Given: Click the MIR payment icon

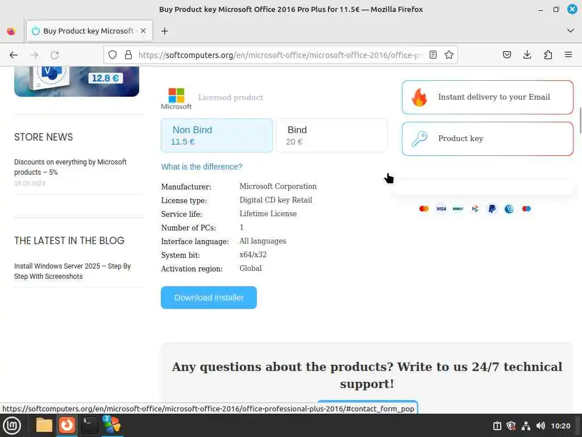Looking at the screenshot, I should coord(458,209).
